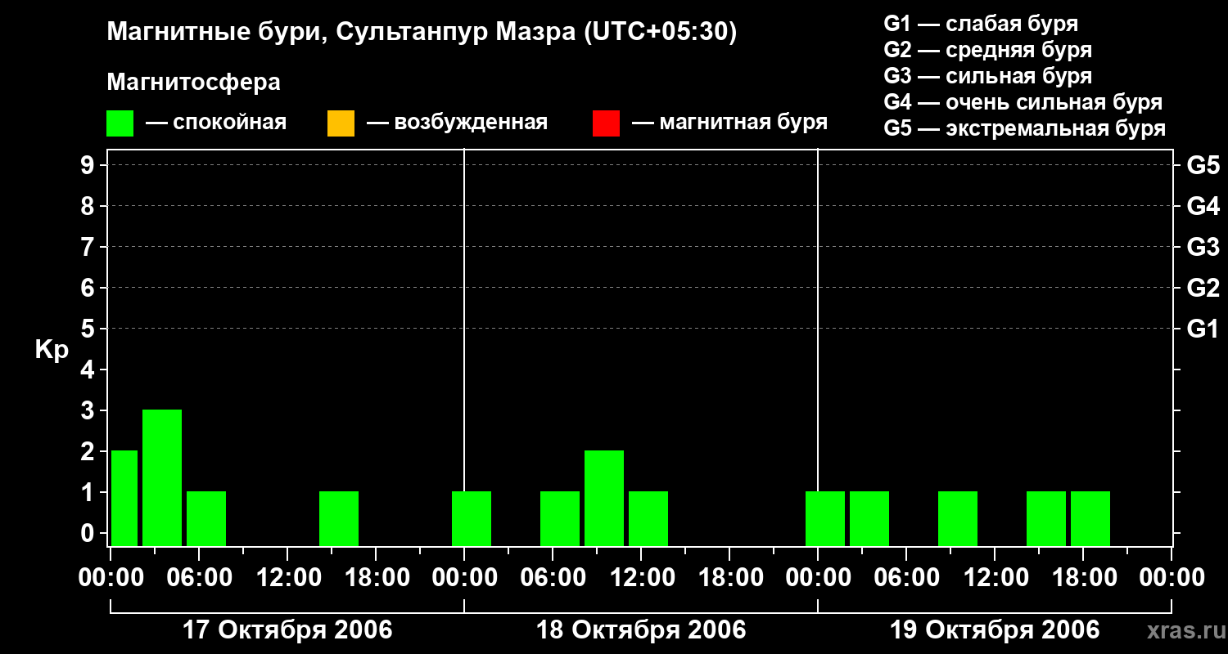
Task: Click the G1 marker on right axis
Action: 1203,329
